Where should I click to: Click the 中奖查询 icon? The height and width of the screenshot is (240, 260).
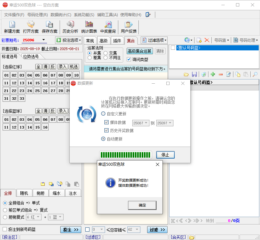click(x=108, y=27)
